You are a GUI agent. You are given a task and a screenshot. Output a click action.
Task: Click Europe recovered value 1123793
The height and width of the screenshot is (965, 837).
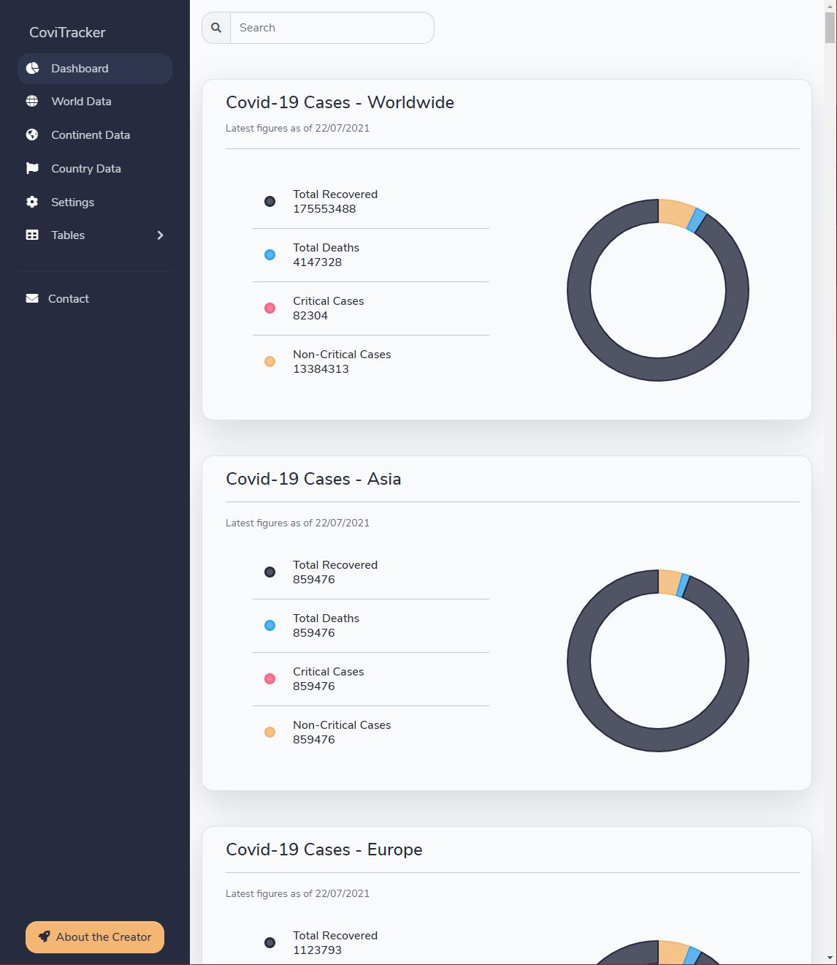(317, 950)
